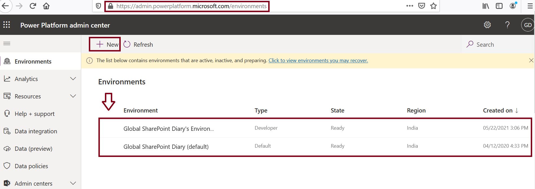This screenshot has width=535, height=189.
Task: Expand the Resources navigation section
Action: click(x=73, y=96)
